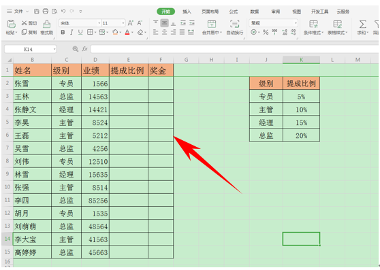The image size is (380, 270).
Task: Toggle align text left
Action: (156, 32)
